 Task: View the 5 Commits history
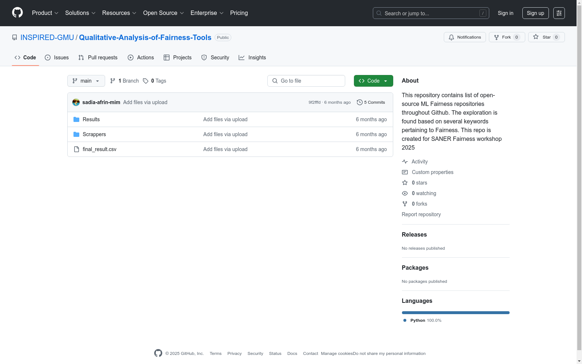[371, 102]
